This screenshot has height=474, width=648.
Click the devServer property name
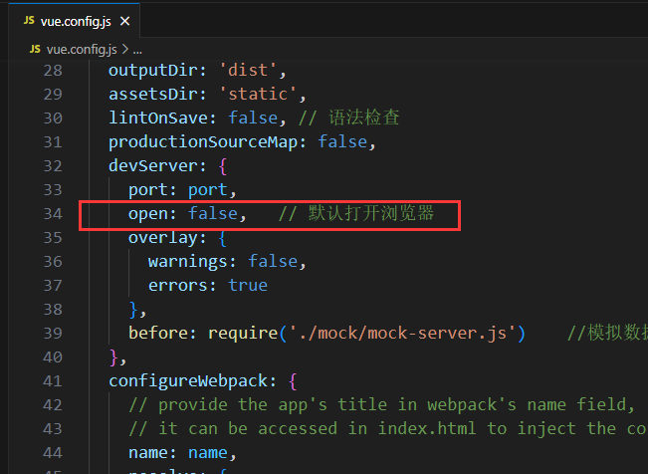(153, 166)
